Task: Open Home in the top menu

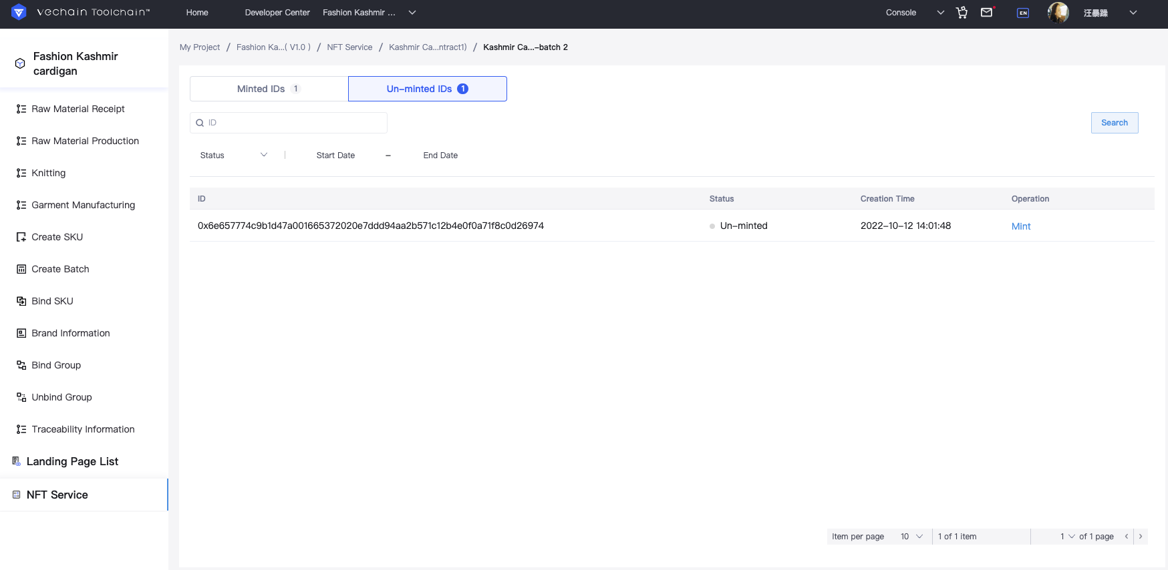Action: pos(197,13)
